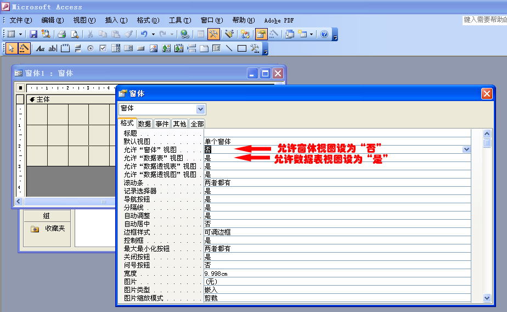Image resolution: width=507 pixels, height=312 pixels.
Task: Open Microsoft Access Help question-mark icon
Action: point(324,34)
